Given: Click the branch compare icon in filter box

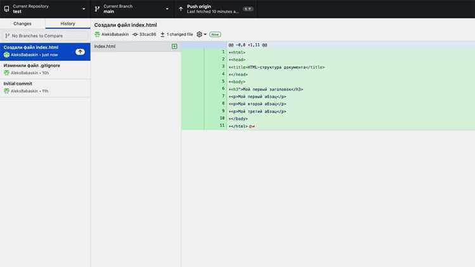Looking at the screenshot, I should 7,36.
